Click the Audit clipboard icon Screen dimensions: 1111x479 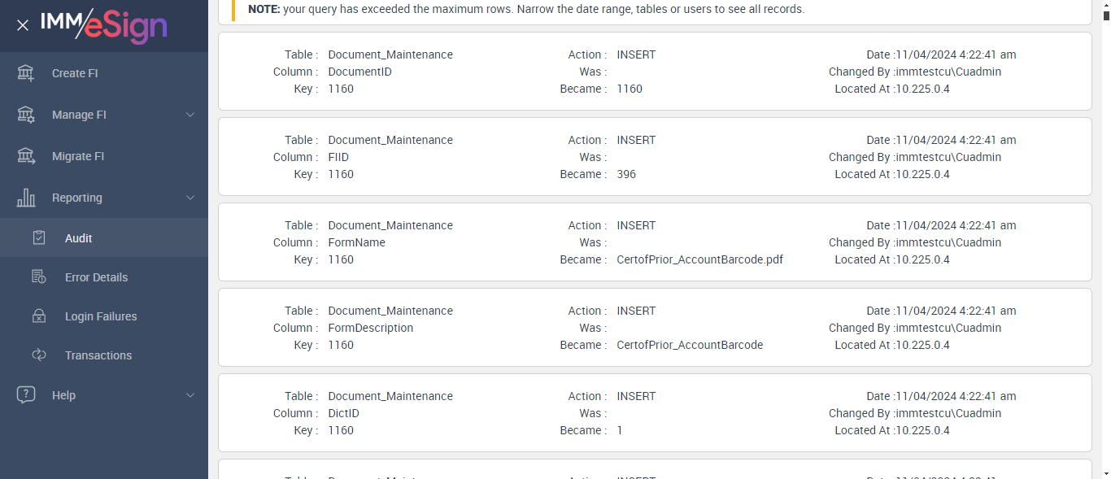[39, 238]
